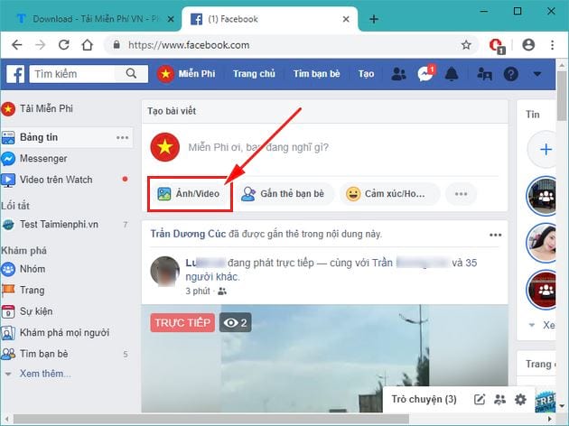
Task: Click the blurred poster avatar in the feed
Action: click(x=164, y=271)
